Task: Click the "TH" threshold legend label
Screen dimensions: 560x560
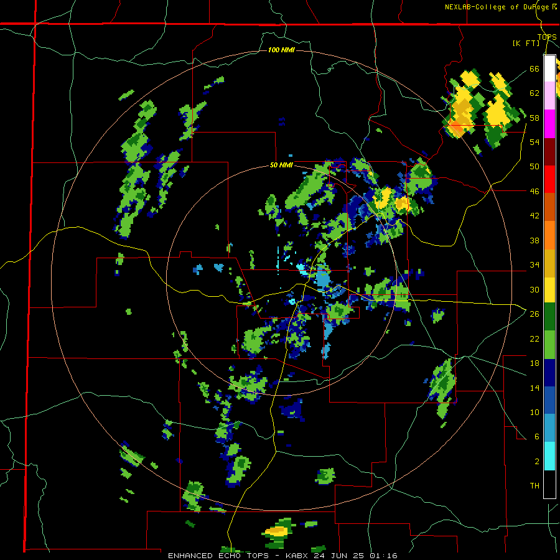Action: click(534, 486)
